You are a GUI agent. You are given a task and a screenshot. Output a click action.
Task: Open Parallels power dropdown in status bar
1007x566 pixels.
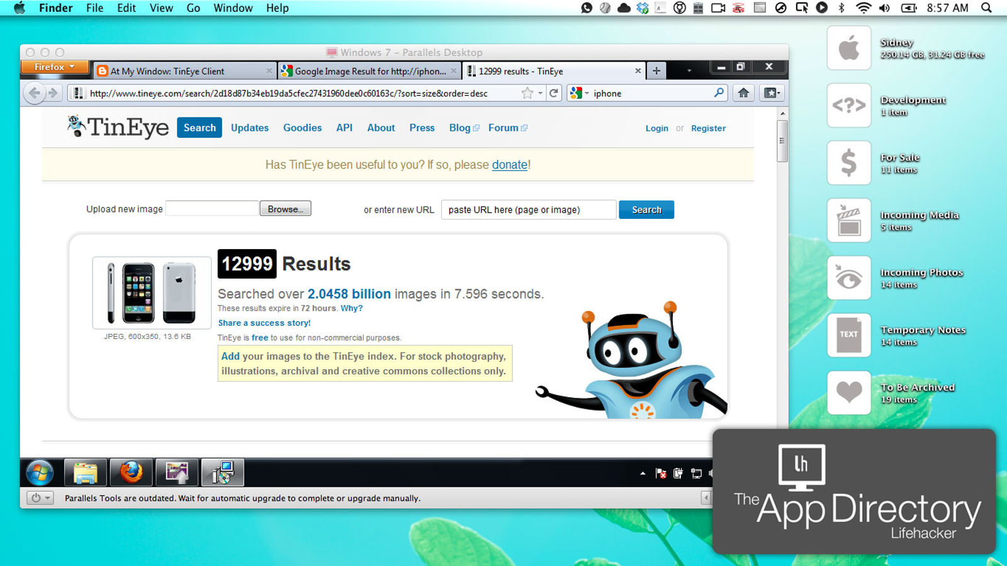[40, 497]
